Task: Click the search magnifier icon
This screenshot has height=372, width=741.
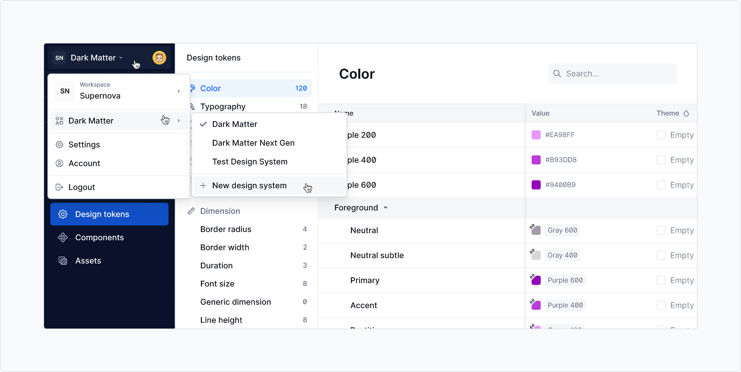Action: (x=557, y=74)
